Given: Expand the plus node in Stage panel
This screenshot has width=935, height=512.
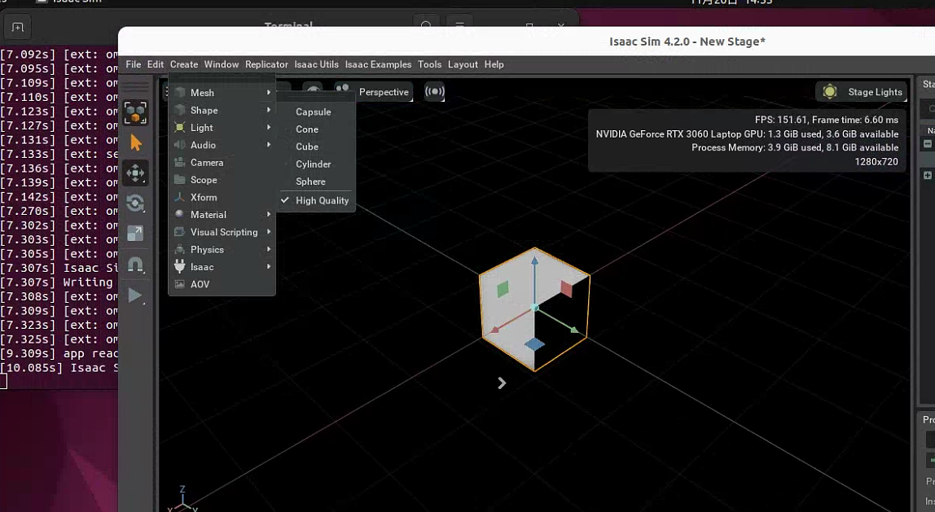Looking at the screenshot, I should click(x=927, y=175).
